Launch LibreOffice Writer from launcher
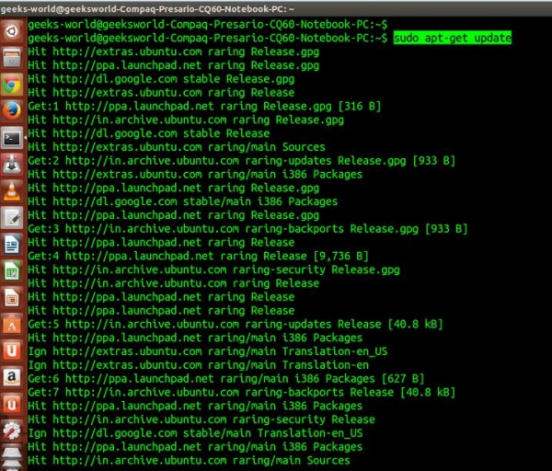The height and width of the screenshot is (471, 552). pos(12,245)
